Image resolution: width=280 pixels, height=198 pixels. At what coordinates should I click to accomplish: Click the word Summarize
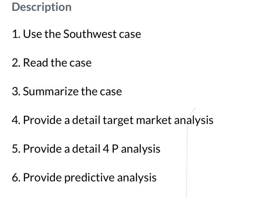click(x=51, y=92)
